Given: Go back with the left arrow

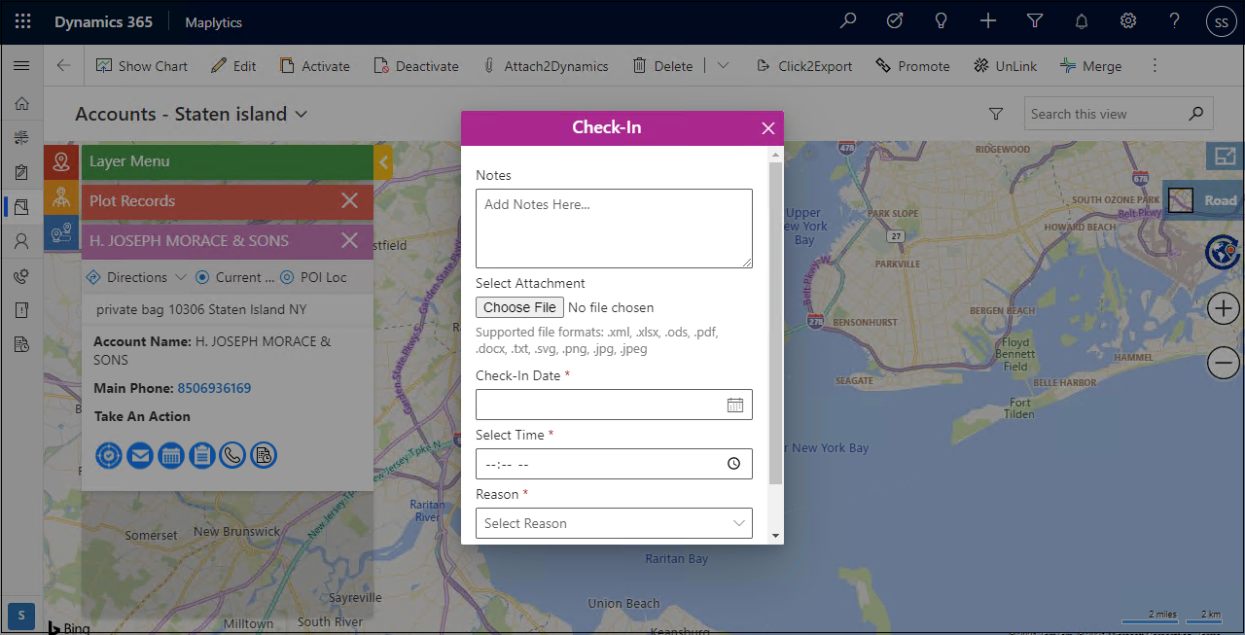Looking at the screenshot, I should pyautogui.click(x=64, y=66).
